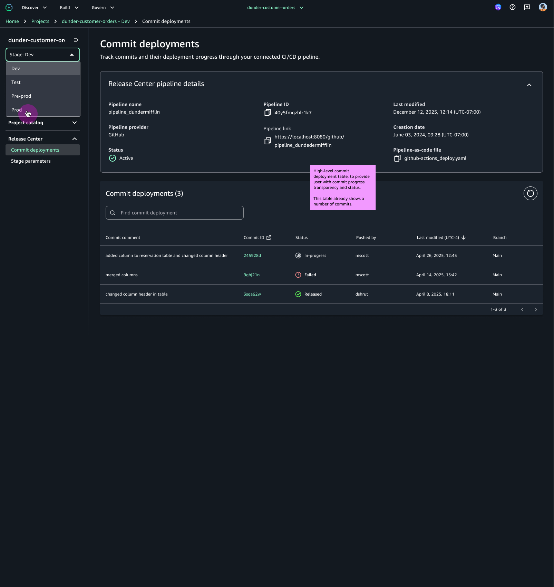Open the user profile avatar
554x587 pixels.
pos(543,7)
